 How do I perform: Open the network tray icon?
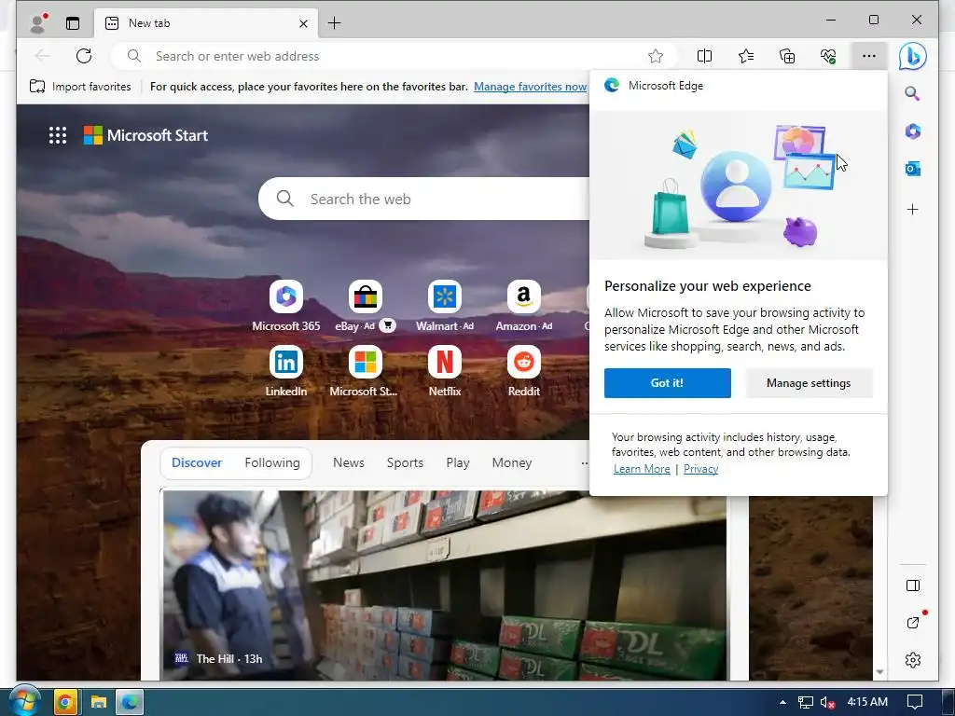click(805, 702)
